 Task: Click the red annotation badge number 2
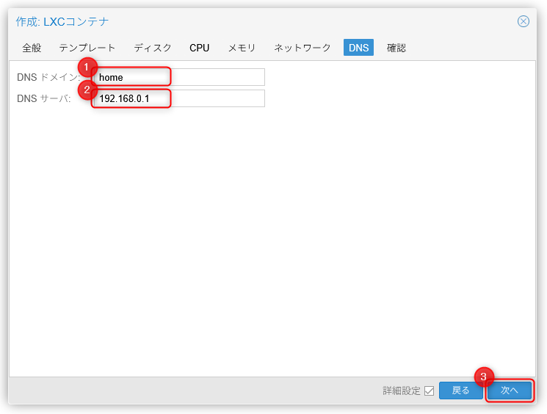[x=87, y=90]
